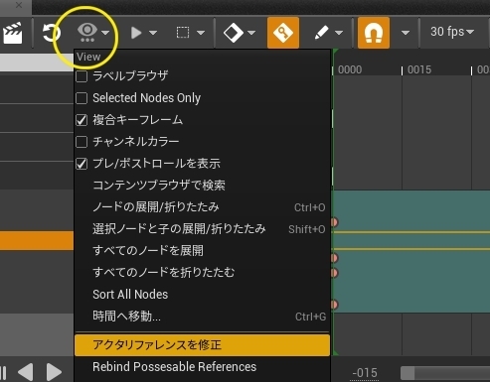Close the tab with X button
Screen dimensions: 490x382
[x=19, y=5]
